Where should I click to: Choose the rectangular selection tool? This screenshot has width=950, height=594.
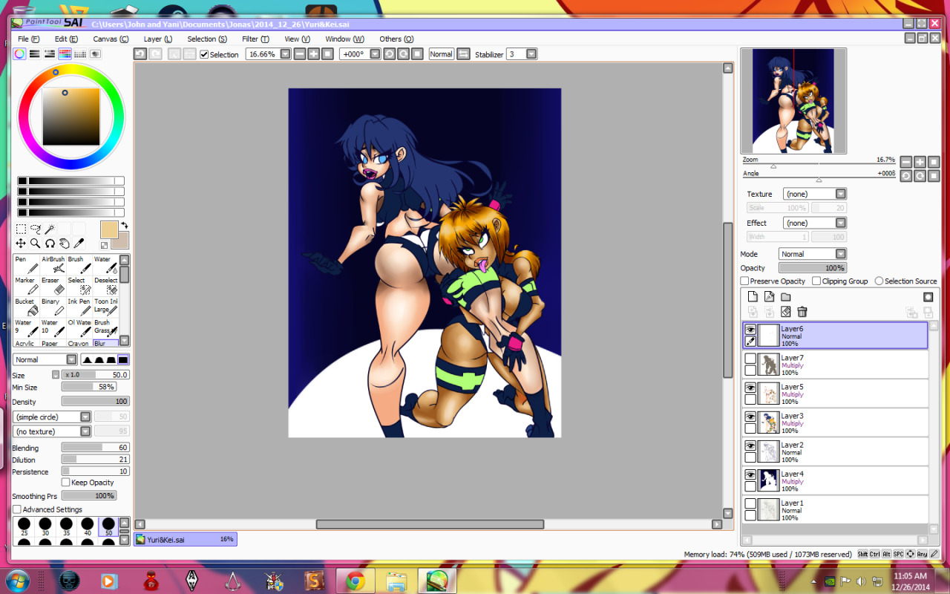pos(21,229)
